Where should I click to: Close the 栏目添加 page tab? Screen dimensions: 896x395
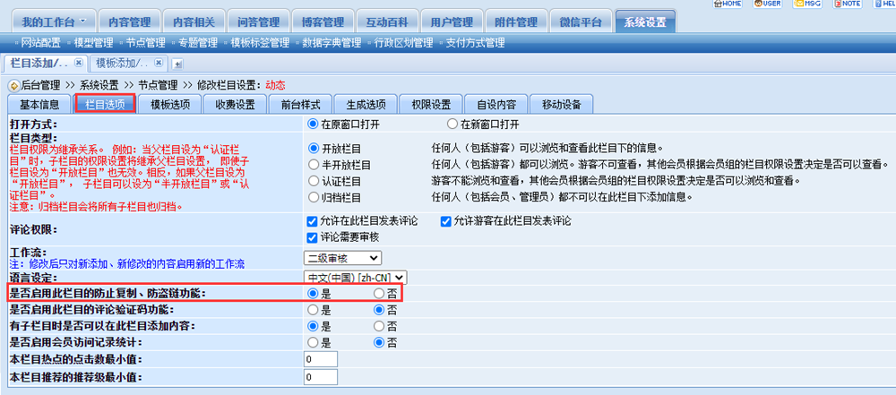[x=79, y=63]
